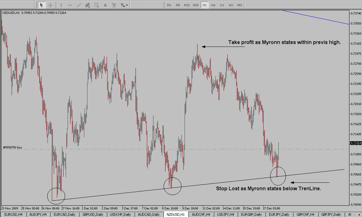The image size is (362, 217).
Task: Toggle the H4 timeframe button
Action: click(213, 5)
